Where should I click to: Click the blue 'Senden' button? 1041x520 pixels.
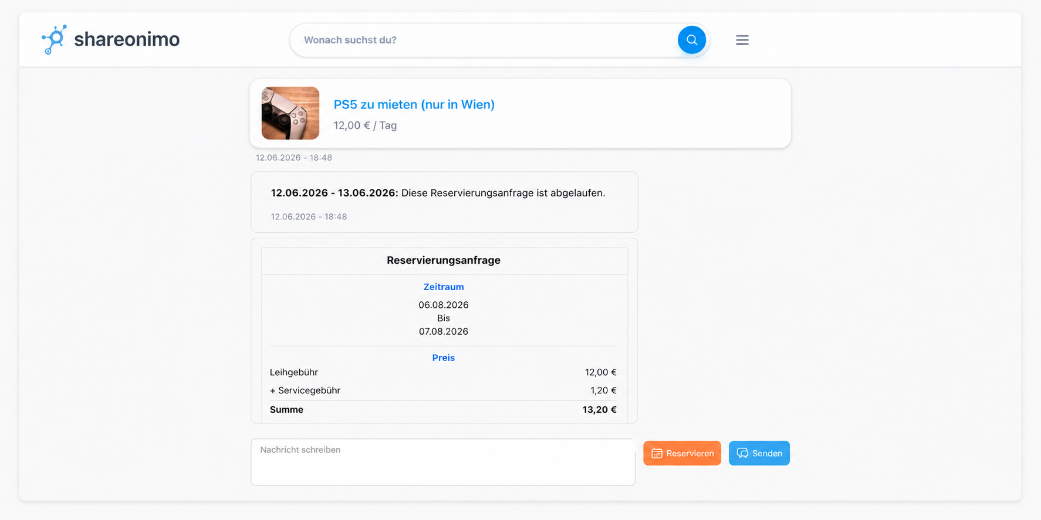pos(759,453)
